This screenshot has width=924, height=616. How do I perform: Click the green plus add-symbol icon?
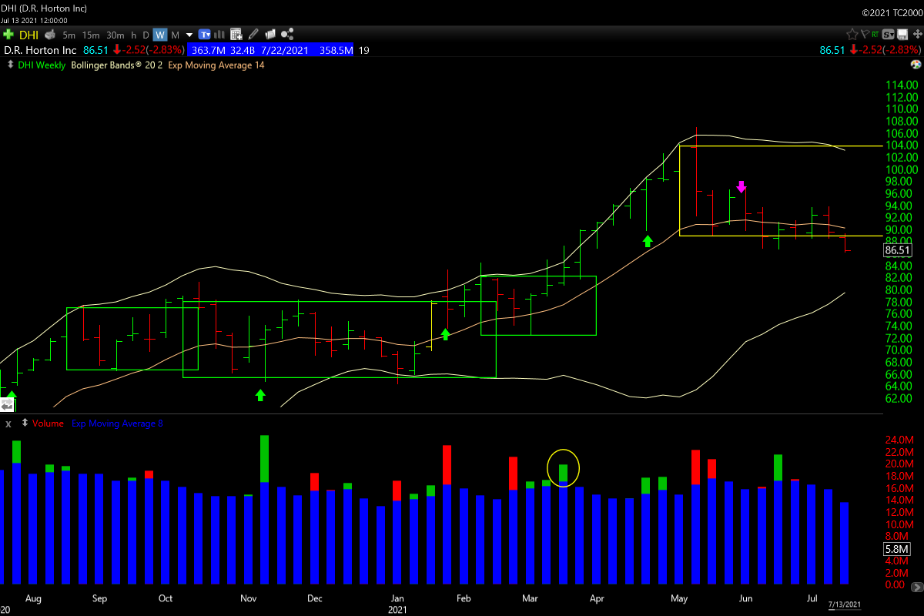(8, 35)
